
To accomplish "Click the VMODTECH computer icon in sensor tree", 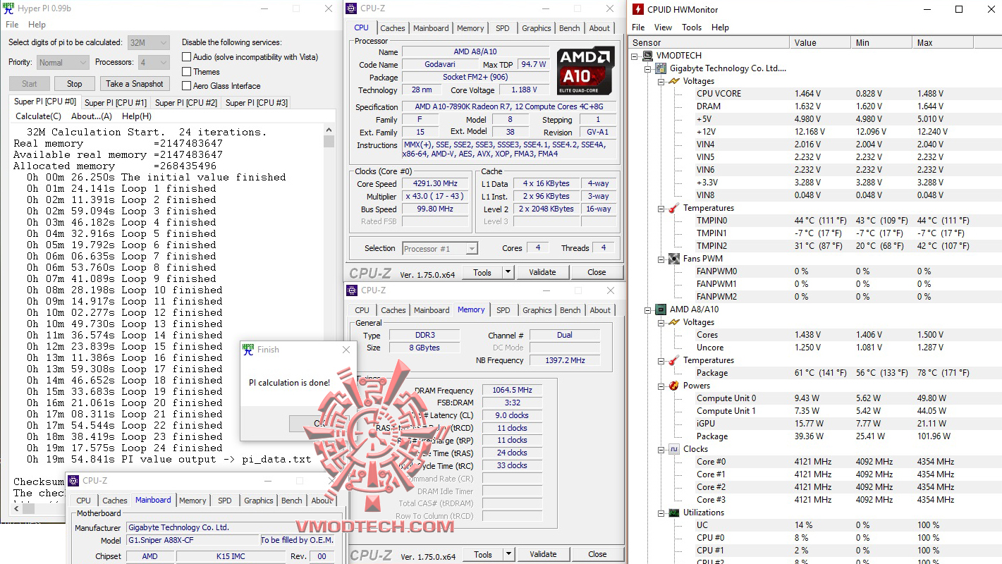I will [648, 56].
